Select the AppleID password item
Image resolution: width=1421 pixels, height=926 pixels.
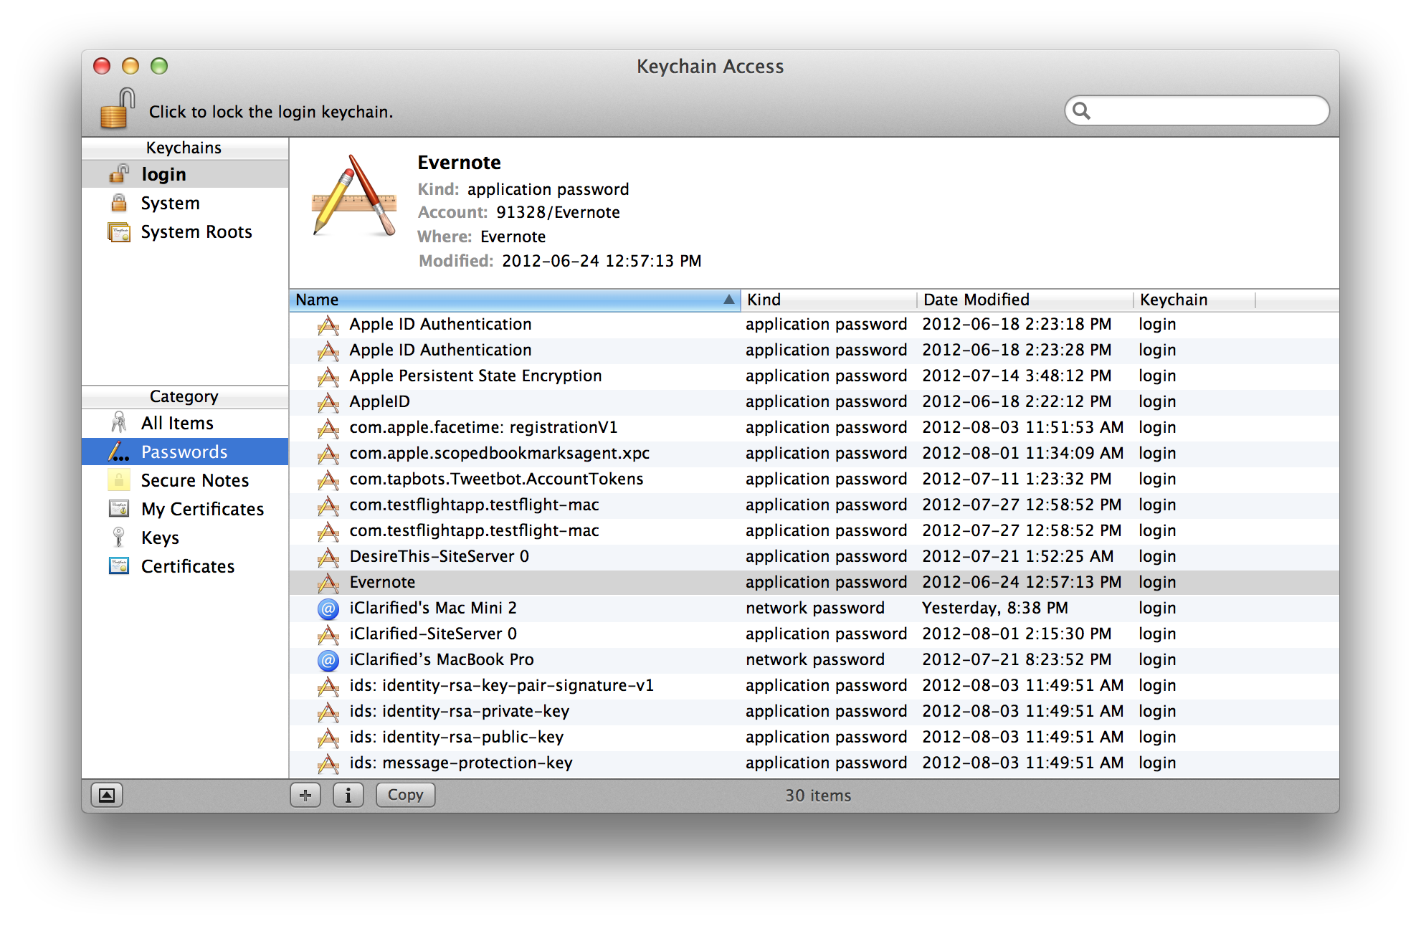(814, 401)
